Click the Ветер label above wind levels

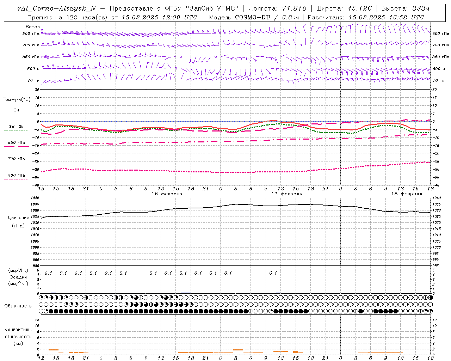tap(32, 27)
